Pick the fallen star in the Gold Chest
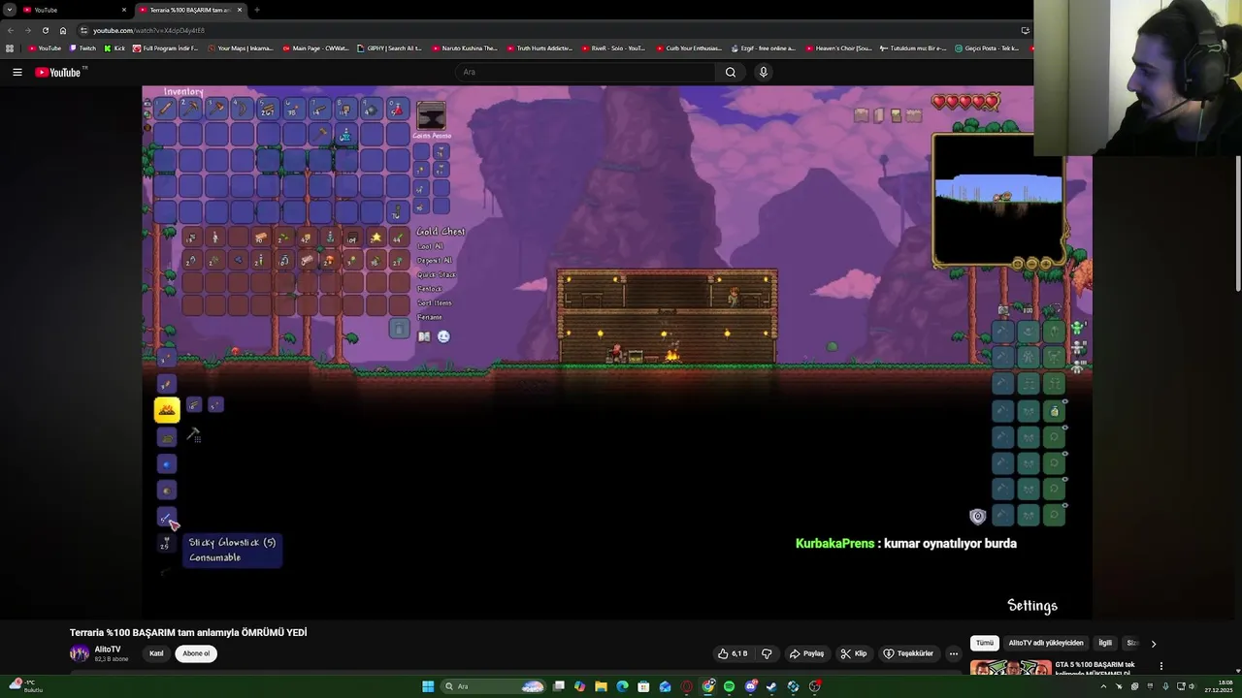 376,238
